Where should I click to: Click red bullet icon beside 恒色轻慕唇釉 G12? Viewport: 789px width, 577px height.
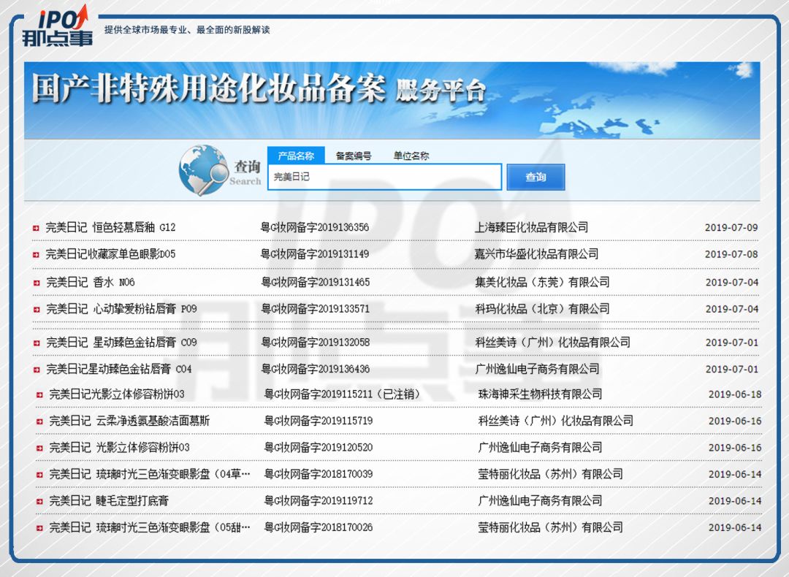coord(36,228)
